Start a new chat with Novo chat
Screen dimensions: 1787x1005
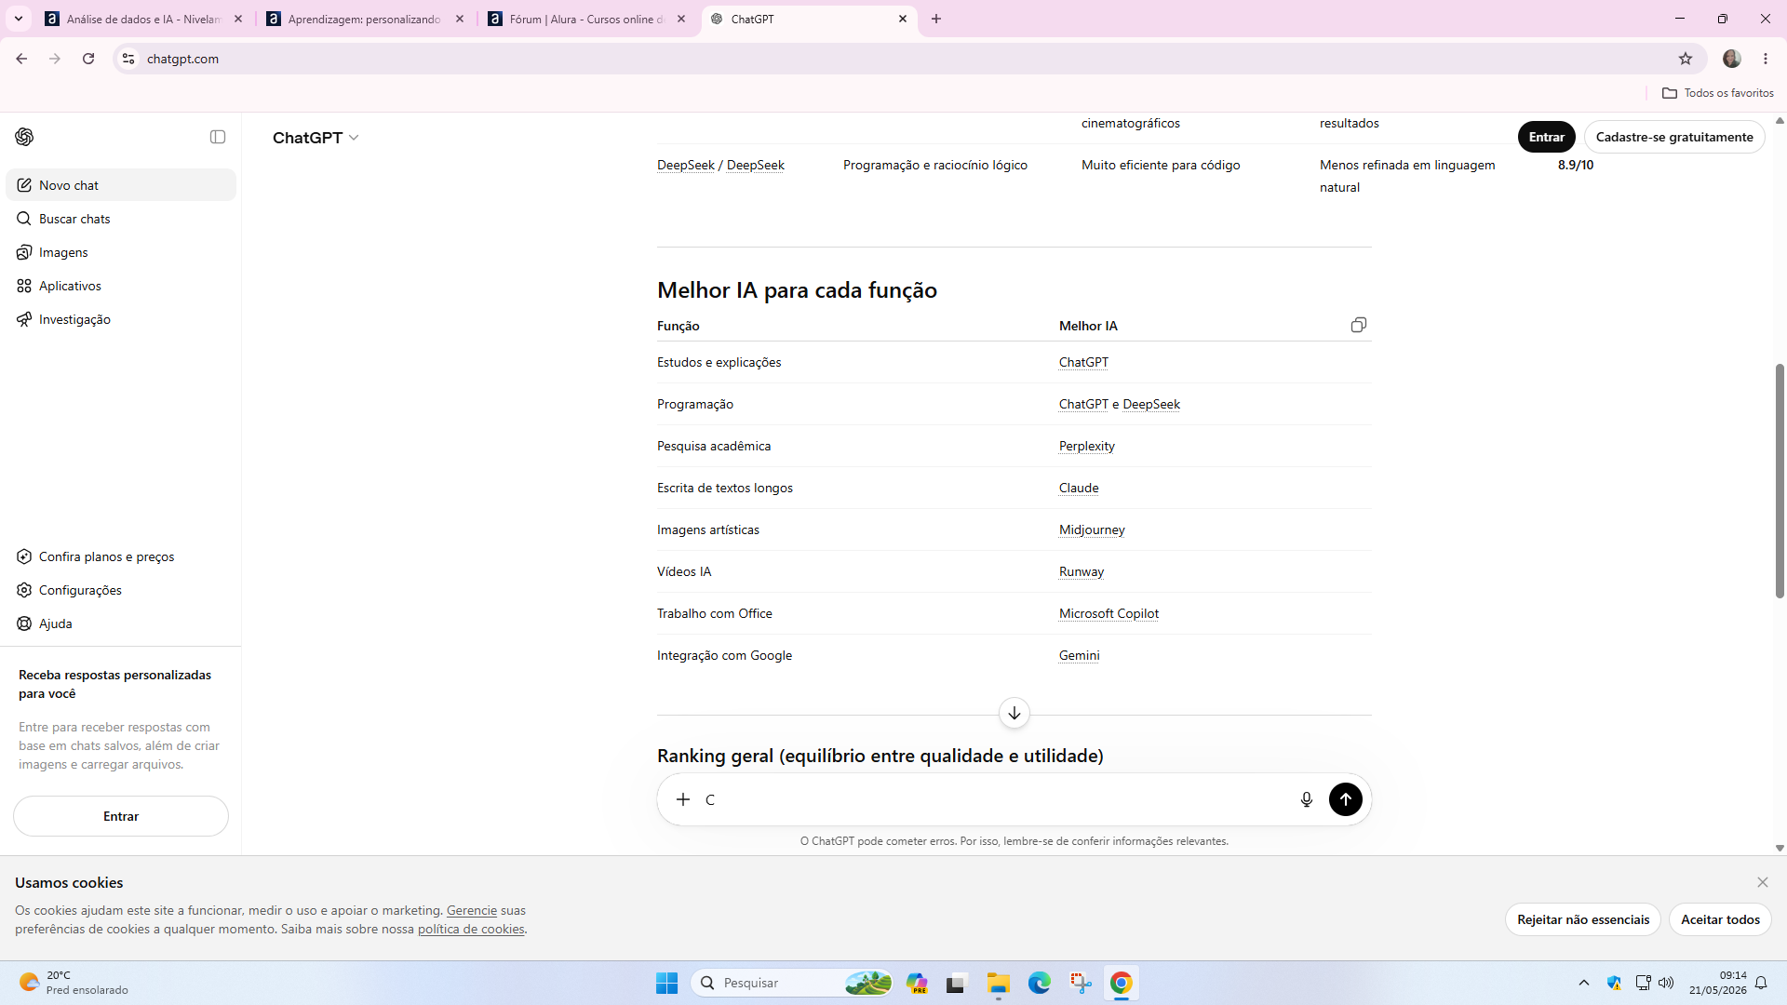[x=121, y=185]
